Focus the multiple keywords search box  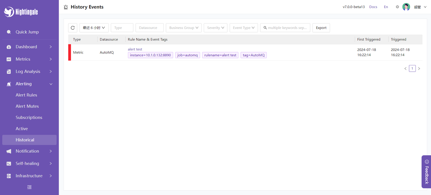point(285,28)
